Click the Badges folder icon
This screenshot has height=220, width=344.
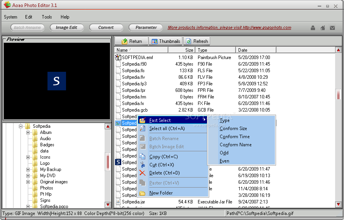coord(35,145)
